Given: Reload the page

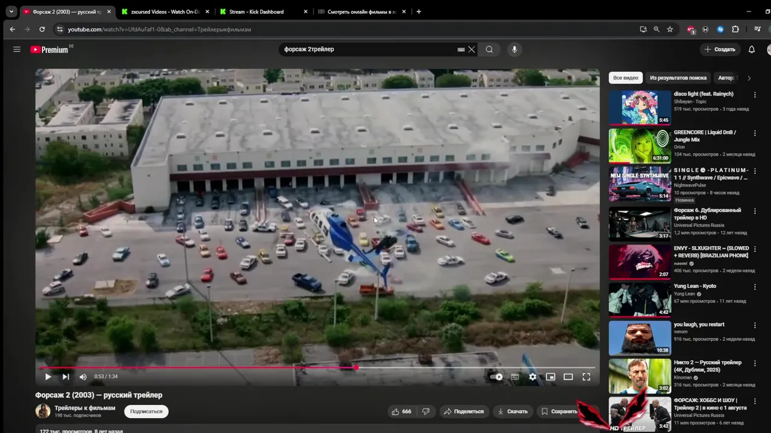Looking at the screenshot, I should coord(42,29).
